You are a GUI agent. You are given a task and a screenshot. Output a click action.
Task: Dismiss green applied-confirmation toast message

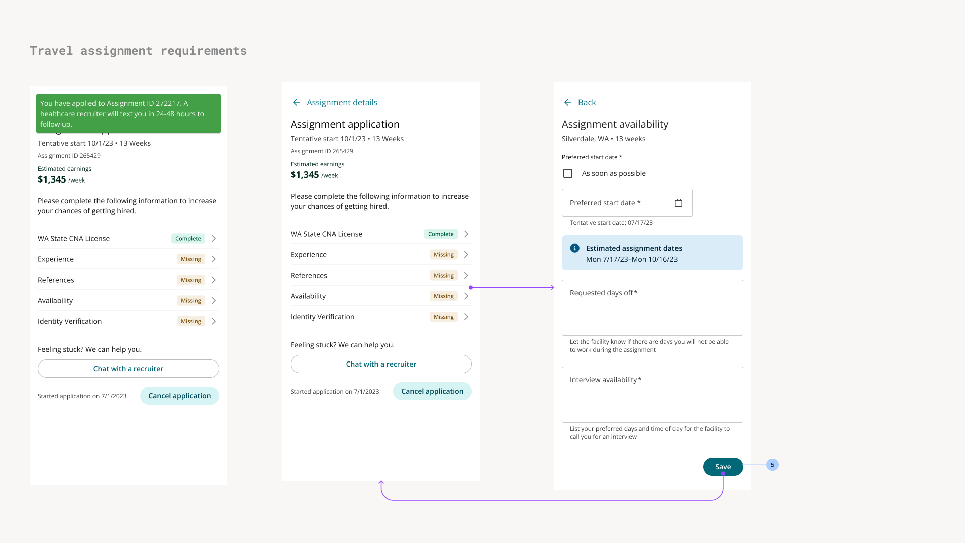pos(128,114)
